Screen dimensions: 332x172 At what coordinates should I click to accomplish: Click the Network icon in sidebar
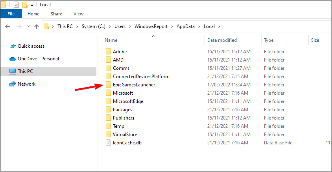tap(12, 84)
